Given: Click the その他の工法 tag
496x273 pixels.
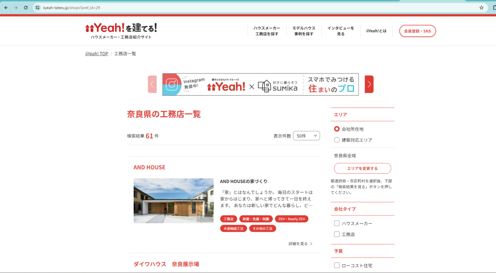Looking at the screenshot, I should 263,228.
